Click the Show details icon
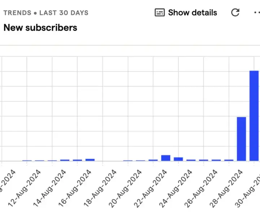Image resolution: width=260 pixels, height=213 pixels. (x=160, y=12)
